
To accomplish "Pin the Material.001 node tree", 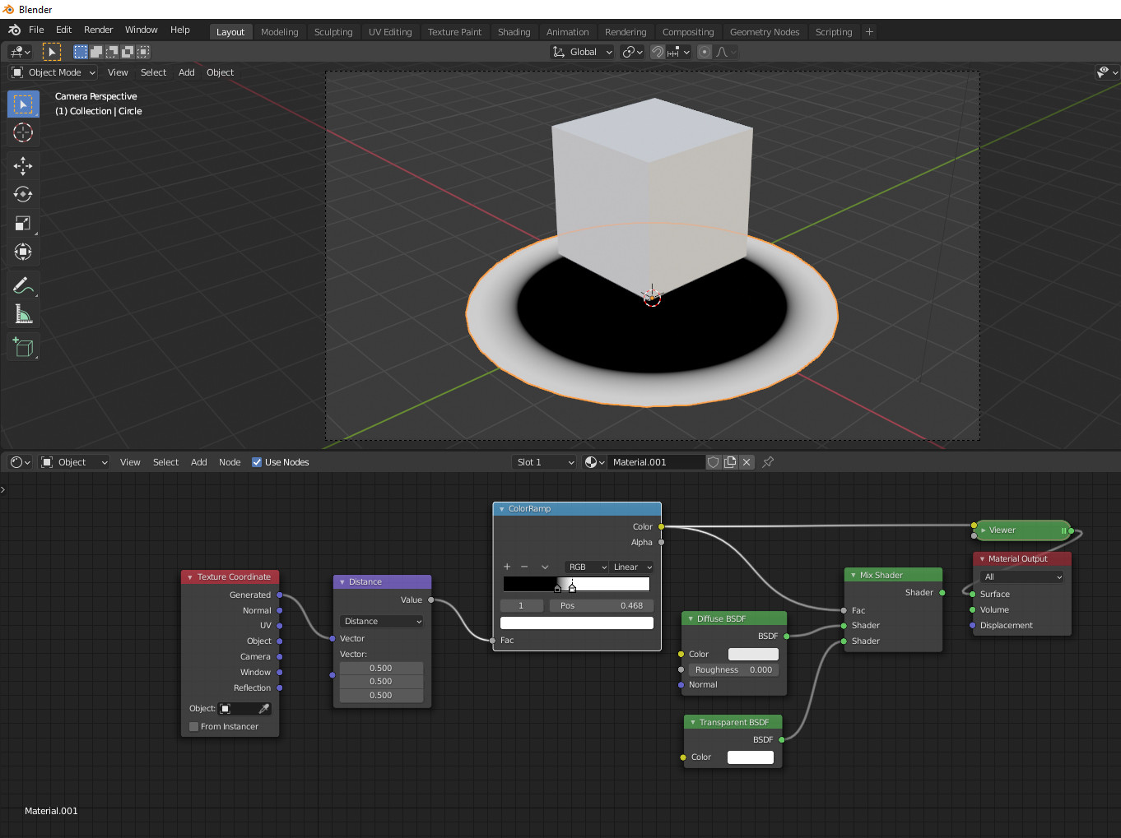I will [x=767, y=461].
